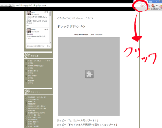
Task: Open category タルタロス：リバース (12)
Action: click(x=37, y=97)
